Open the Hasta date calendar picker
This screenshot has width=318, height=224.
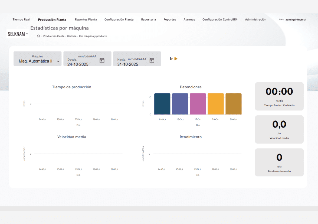pyautogui.click(x=152, y=60)
